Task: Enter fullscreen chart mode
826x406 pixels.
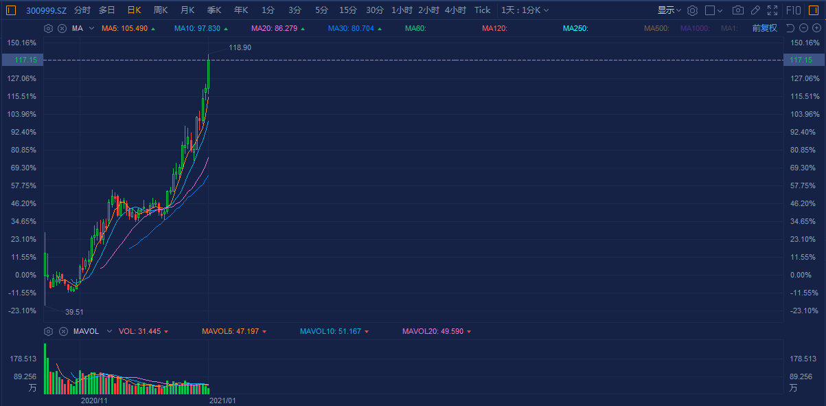Action: point(772,10)
